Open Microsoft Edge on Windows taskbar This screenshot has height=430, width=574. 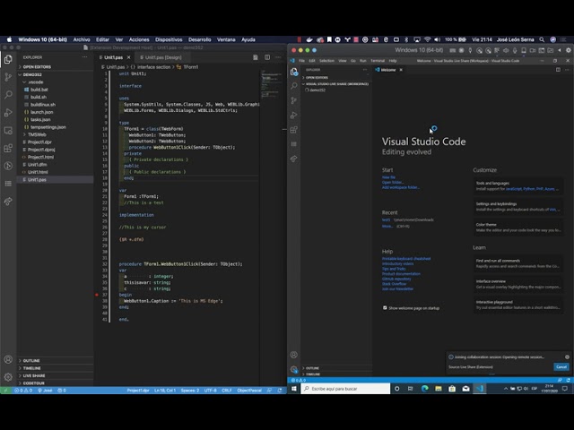click(424, 388)
